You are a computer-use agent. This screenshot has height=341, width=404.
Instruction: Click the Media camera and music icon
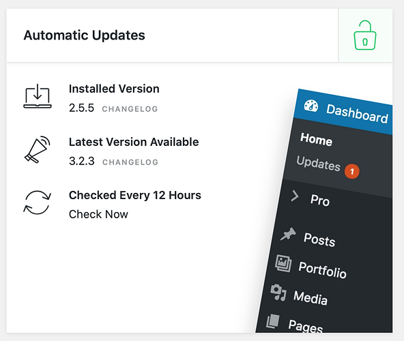[x=278, y=293]
